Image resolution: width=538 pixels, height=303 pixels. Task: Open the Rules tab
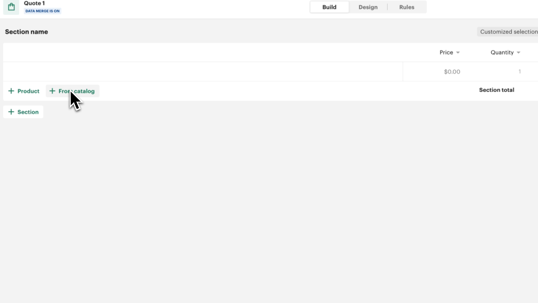tap(406, 7)
